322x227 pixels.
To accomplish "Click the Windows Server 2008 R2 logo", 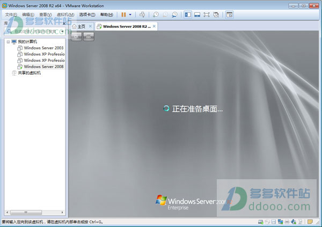I will tap(194, 202).
